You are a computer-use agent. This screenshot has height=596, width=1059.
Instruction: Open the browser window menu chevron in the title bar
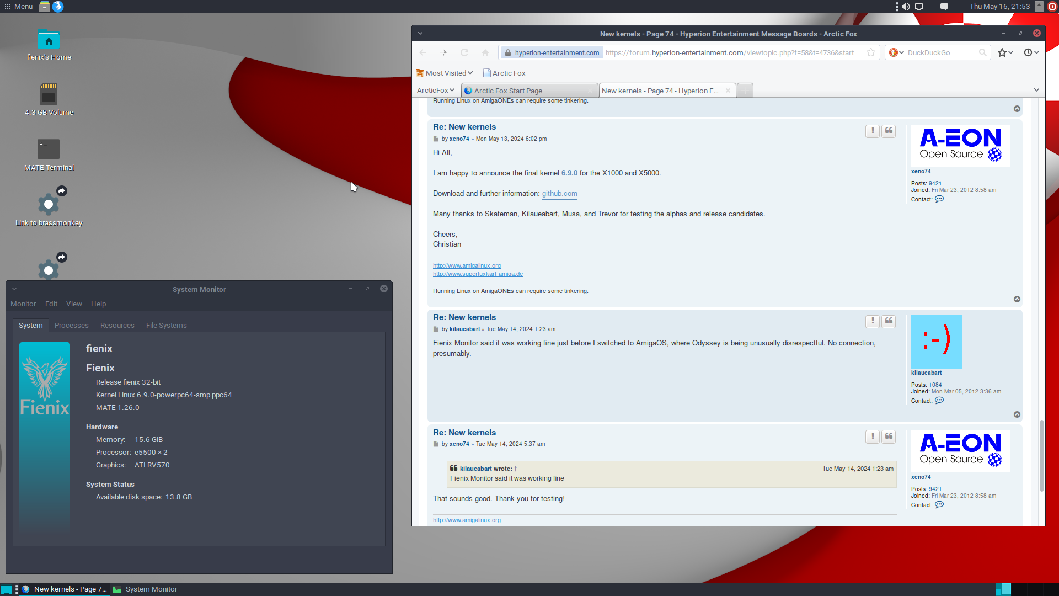(420, 33)
